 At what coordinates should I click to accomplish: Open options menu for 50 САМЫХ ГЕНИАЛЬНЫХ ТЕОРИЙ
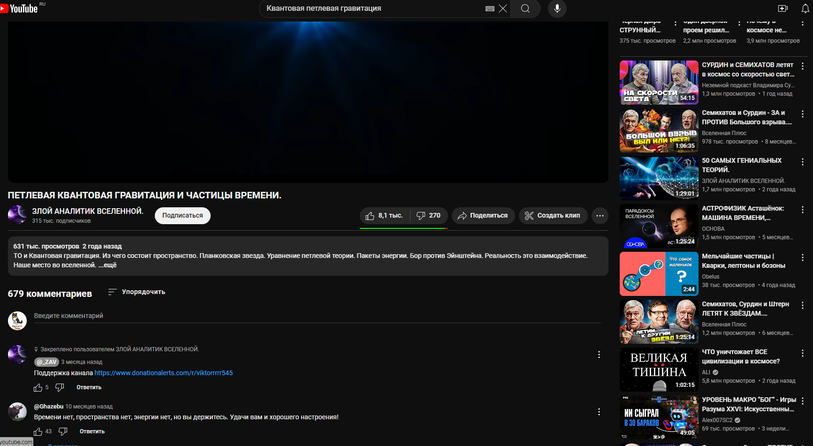802,162
